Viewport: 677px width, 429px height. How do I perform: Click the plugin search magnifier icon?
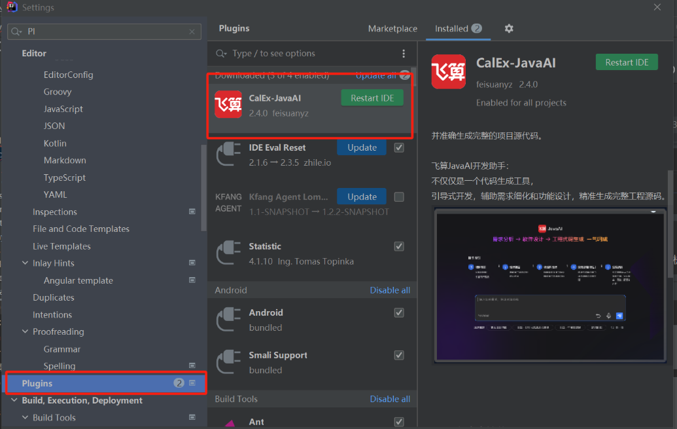click(221, 53)
